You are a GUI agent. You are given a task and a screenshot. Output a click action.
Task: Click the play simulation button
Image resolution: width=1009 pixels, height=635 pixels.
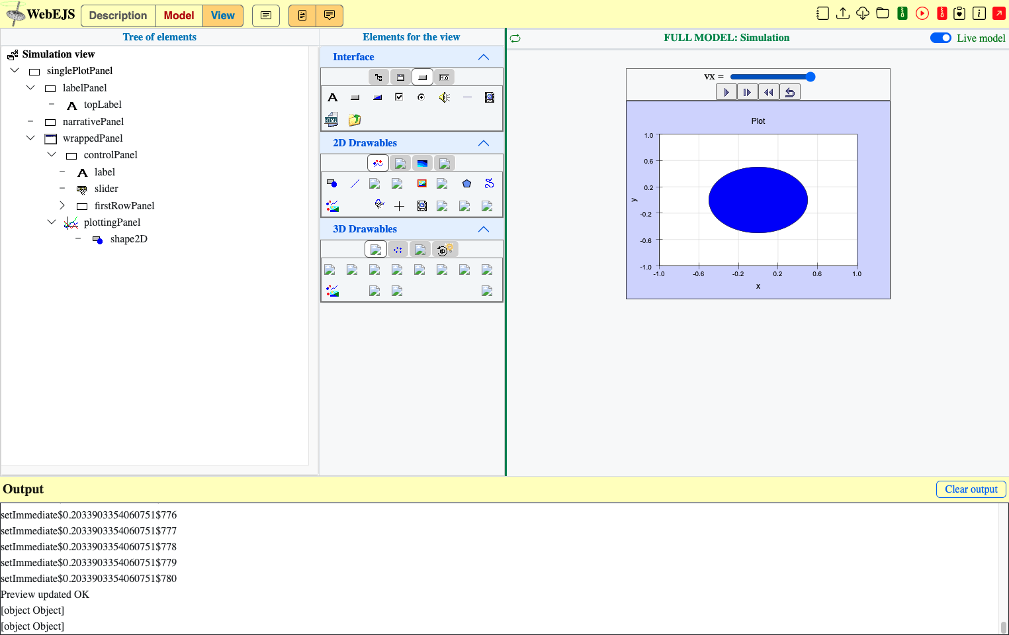pos(726,93)
